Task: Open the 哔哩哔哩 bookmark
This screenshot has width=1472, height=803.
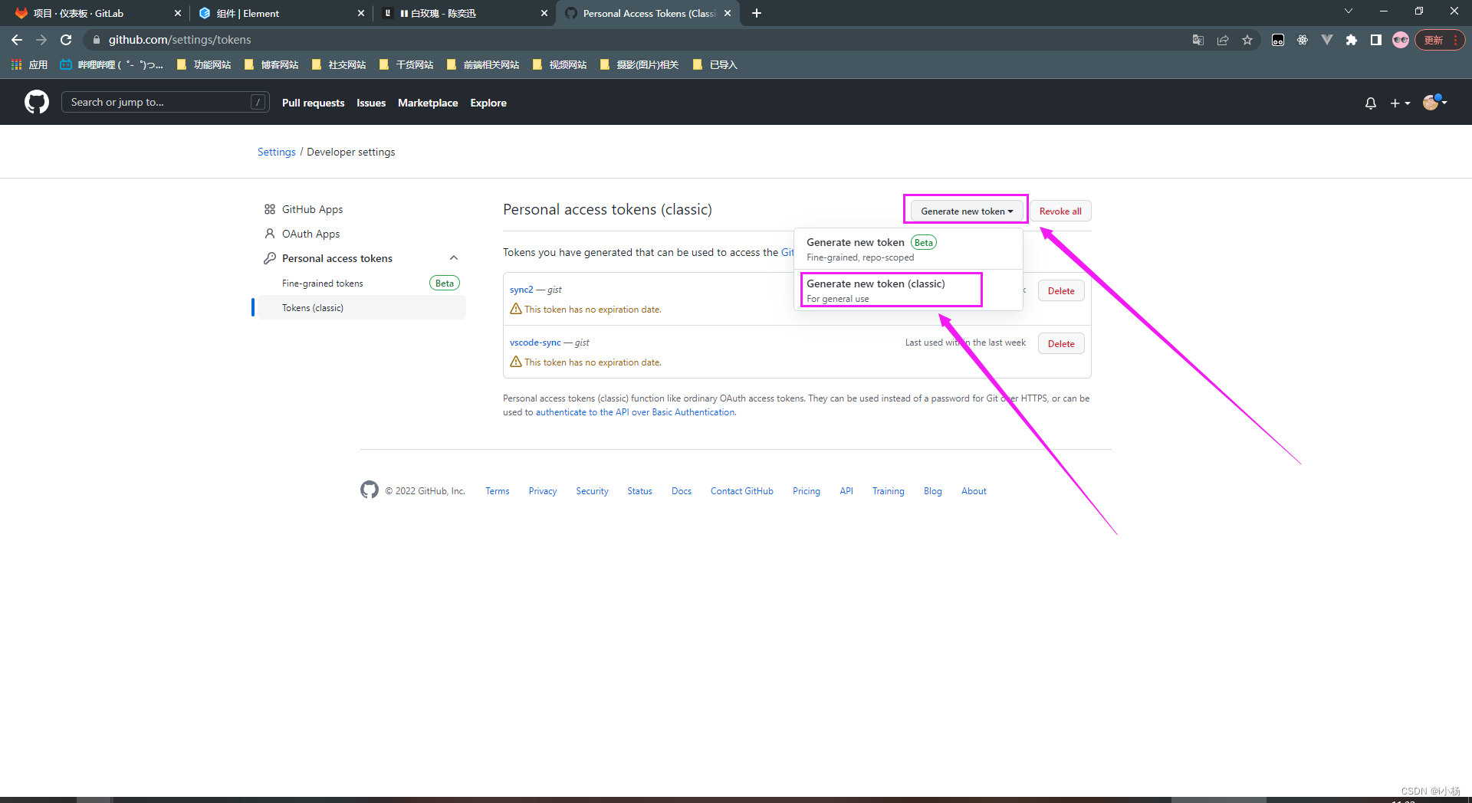Action: click(112, 64)
